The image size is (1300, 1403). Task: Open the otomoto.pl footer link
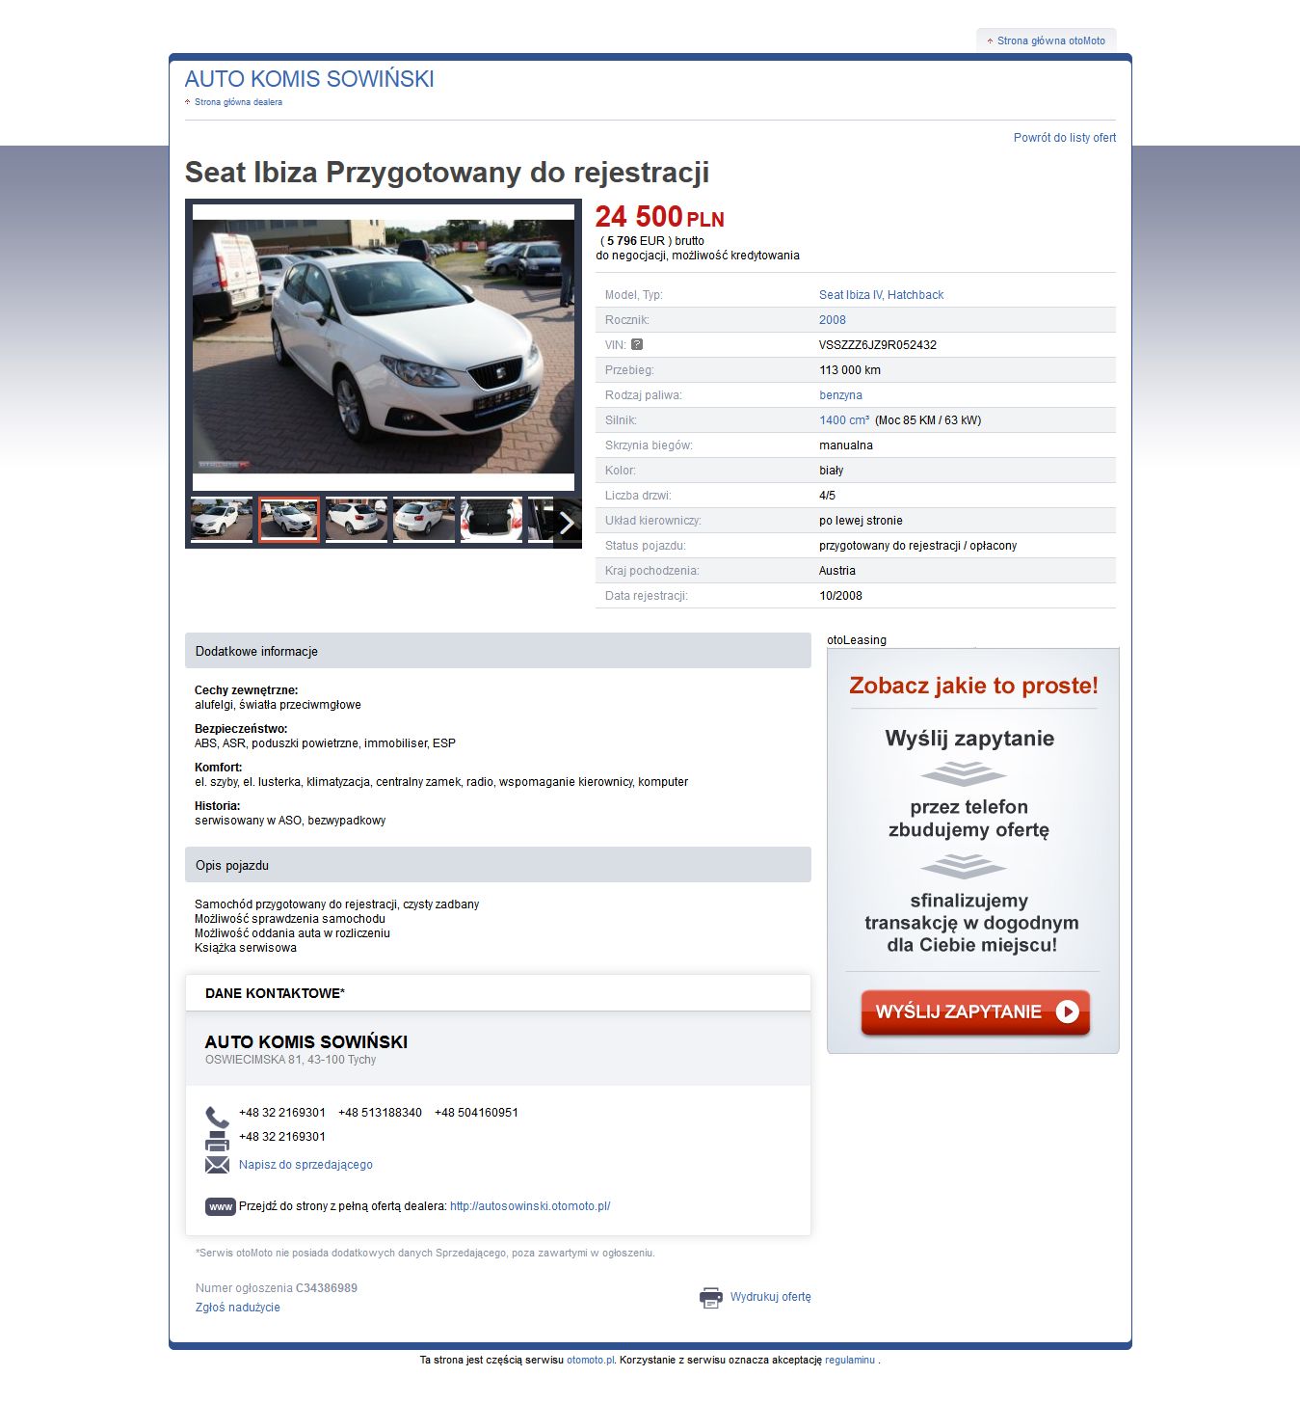tap(591, 1361)
